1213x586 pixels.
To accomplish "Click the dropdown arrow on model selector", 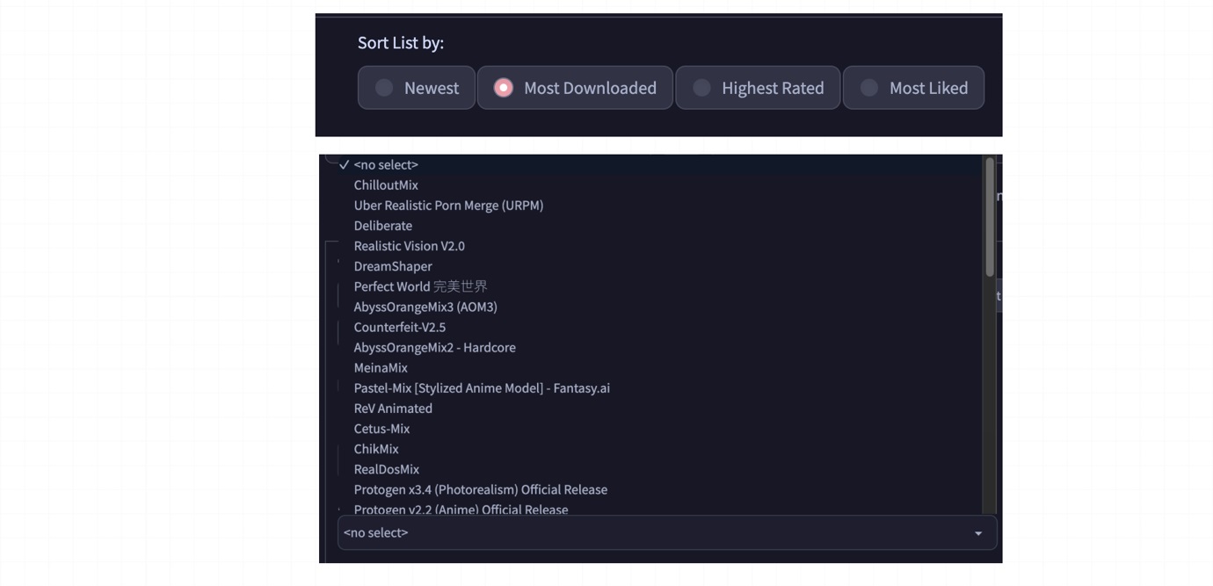I will (x=977, y=533).
